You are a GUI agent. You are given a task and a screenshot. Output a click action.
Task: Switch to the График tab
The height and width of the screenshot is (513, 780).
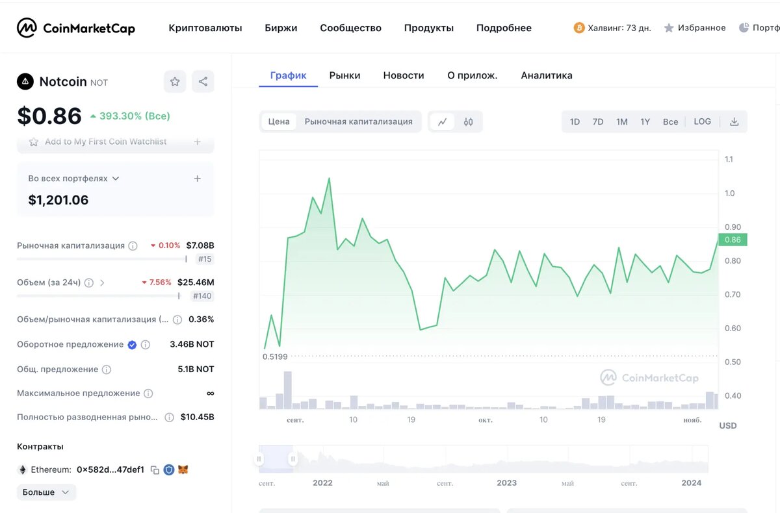(289, 75)
